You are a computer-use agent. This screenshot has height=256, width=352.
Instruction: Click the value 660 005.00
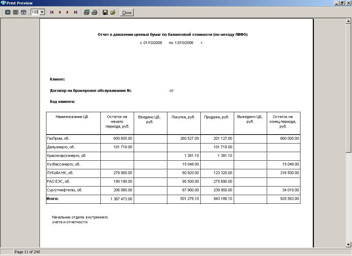pyautogui.click(x=289, y=138)
